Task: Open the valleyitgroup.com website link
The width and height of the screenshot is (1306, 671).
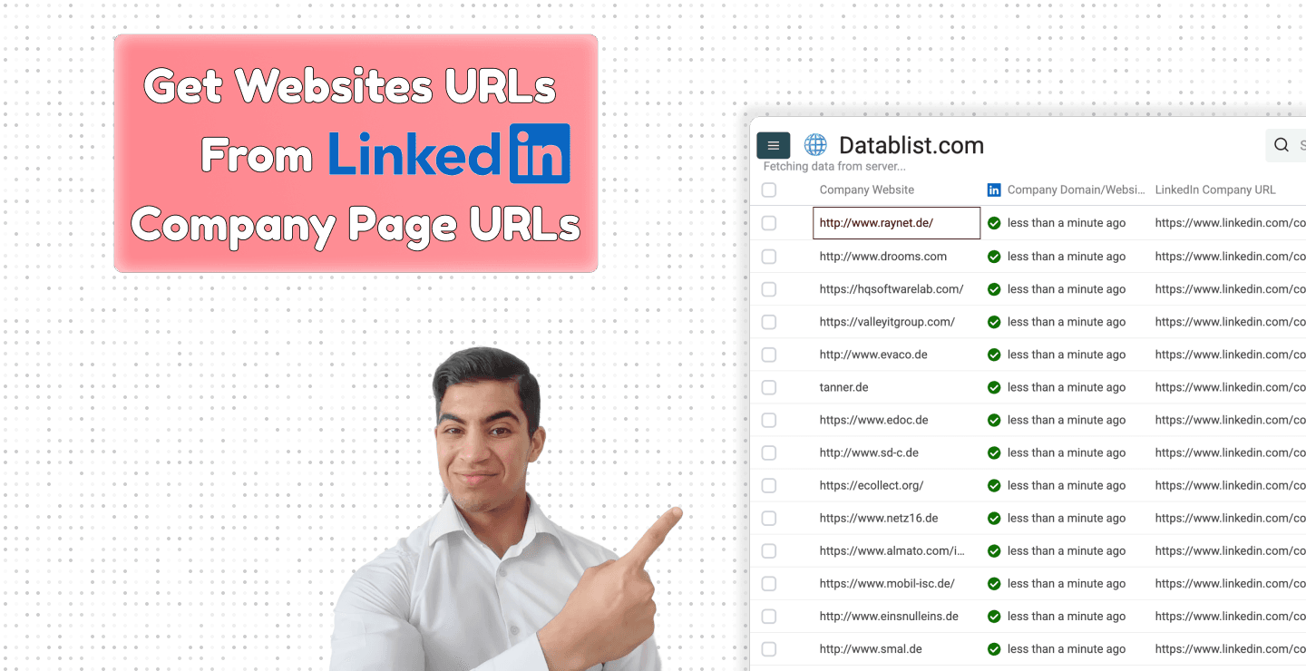Action: [x=887, y=322]
